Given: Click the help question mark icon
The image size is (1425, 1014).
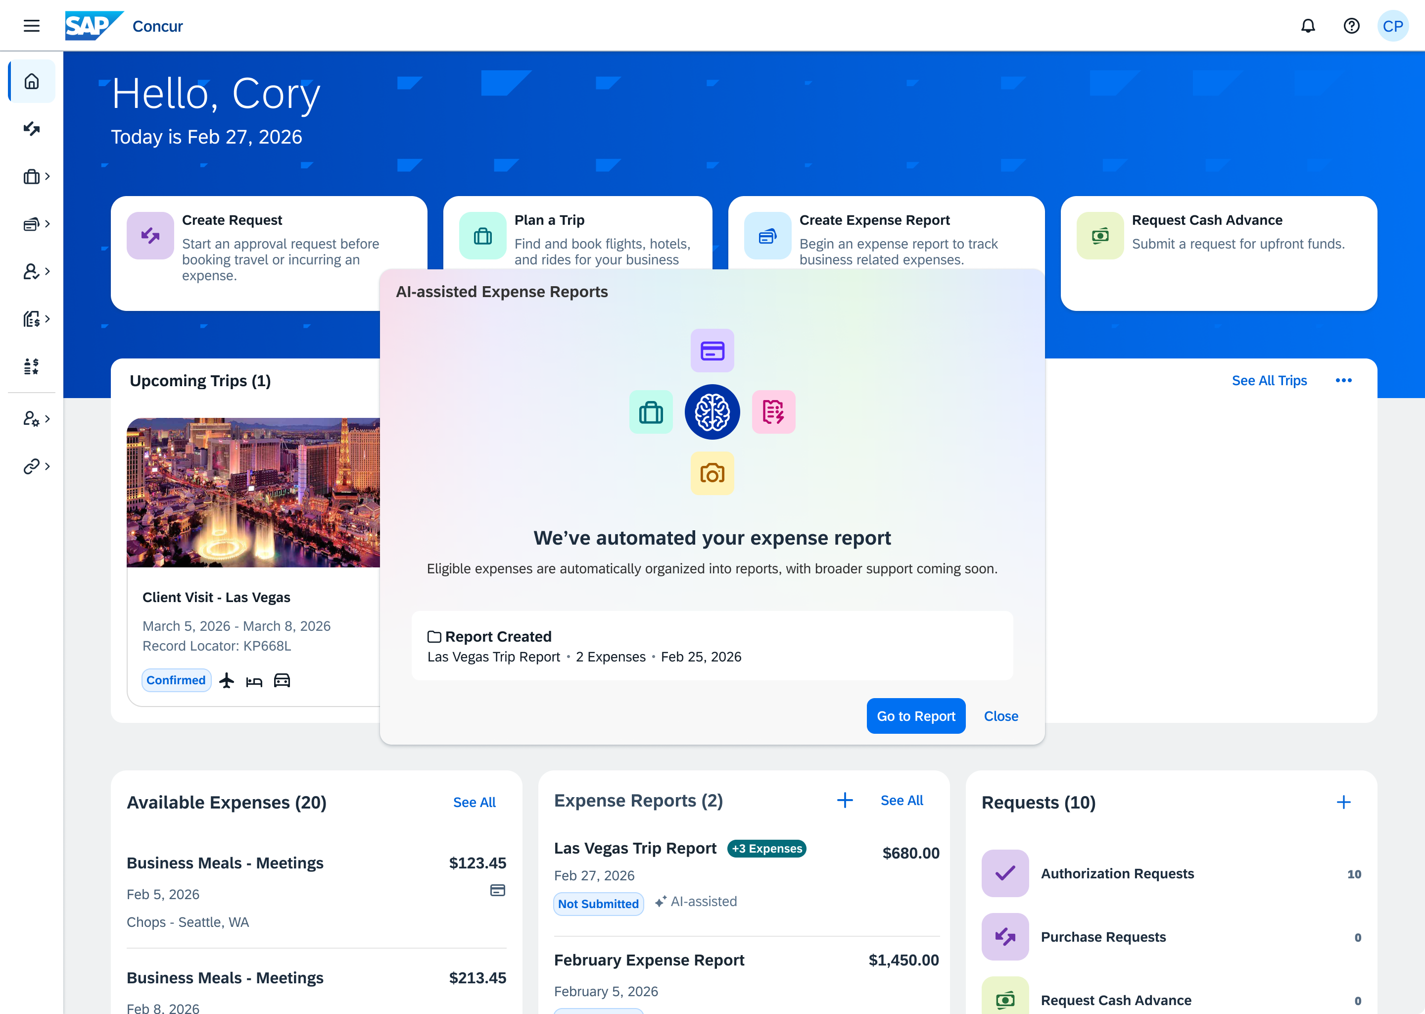Looking at the screenshot, I should (x=1351, y=26).
